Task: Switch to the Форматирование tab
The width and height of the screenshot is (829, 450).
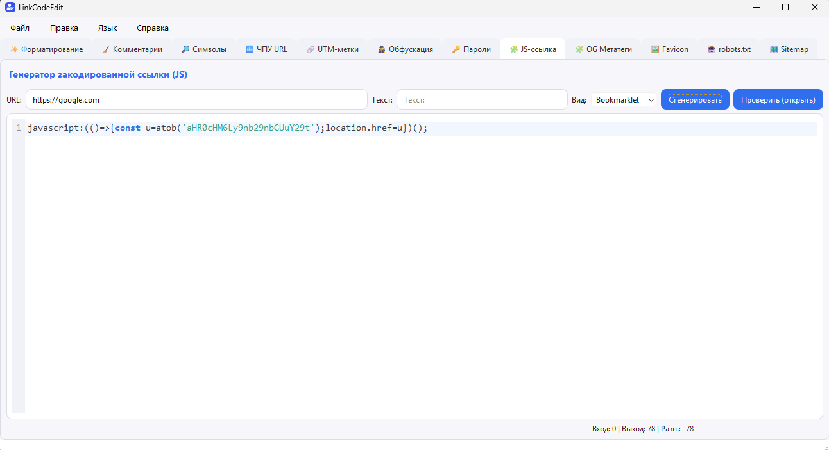Action: 47,49
